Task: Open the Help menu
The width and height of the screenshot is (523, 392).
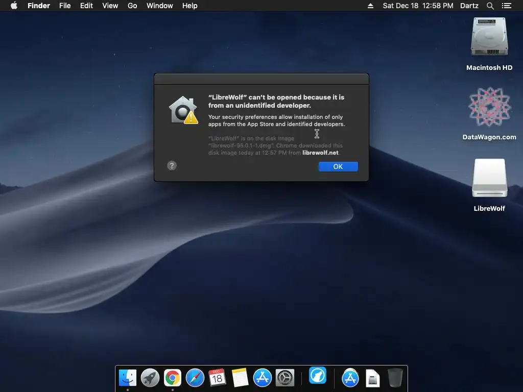Action: 190,6
